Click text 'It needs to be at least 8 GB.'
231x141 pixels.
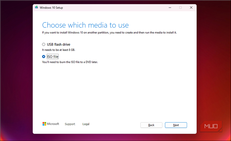(x=59, y=50)
